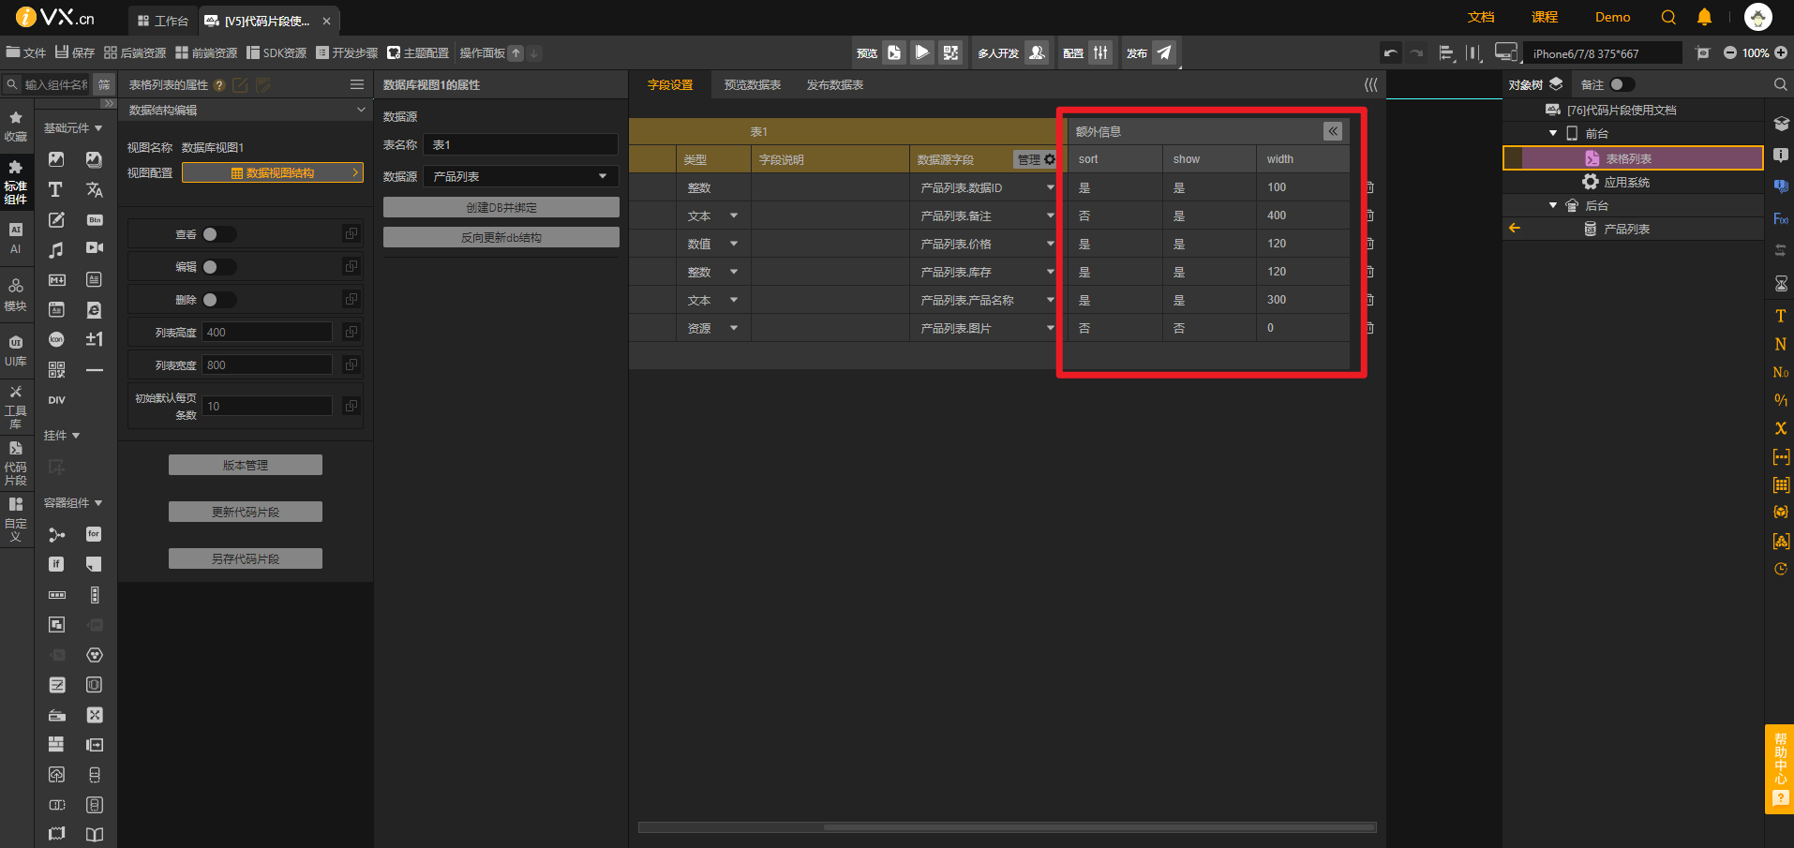Click the preview document icon
This screenshot has width=1794, height=848.
pos(894,53)
